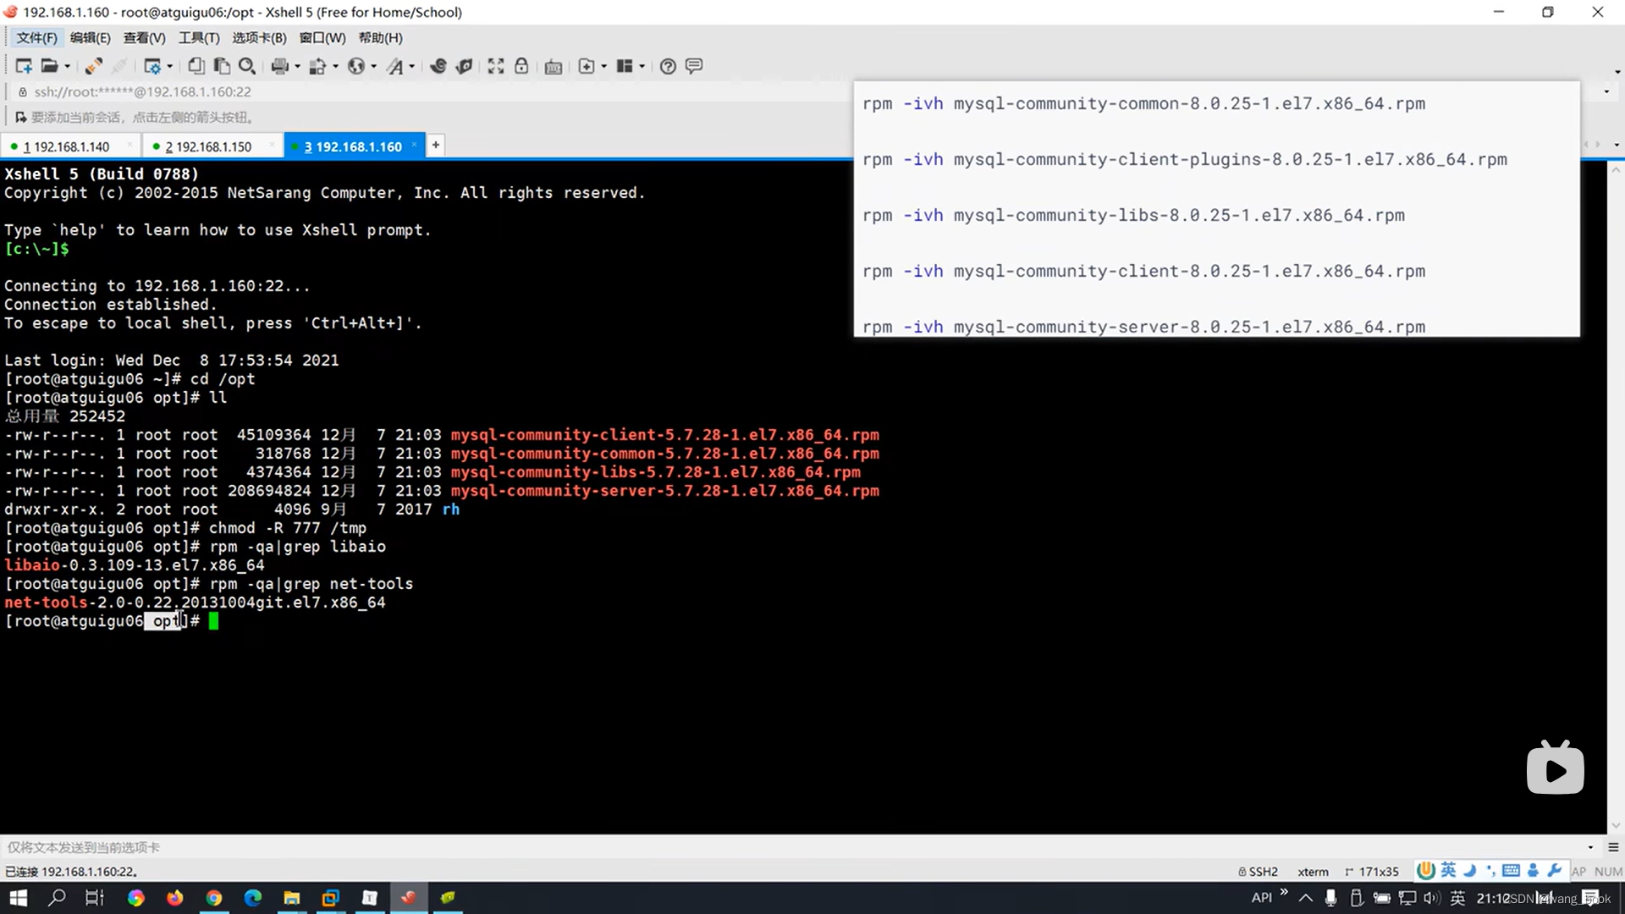Close the 192.168.1.160 tab
1625x914 pixels.
click(x=414, y=146)
